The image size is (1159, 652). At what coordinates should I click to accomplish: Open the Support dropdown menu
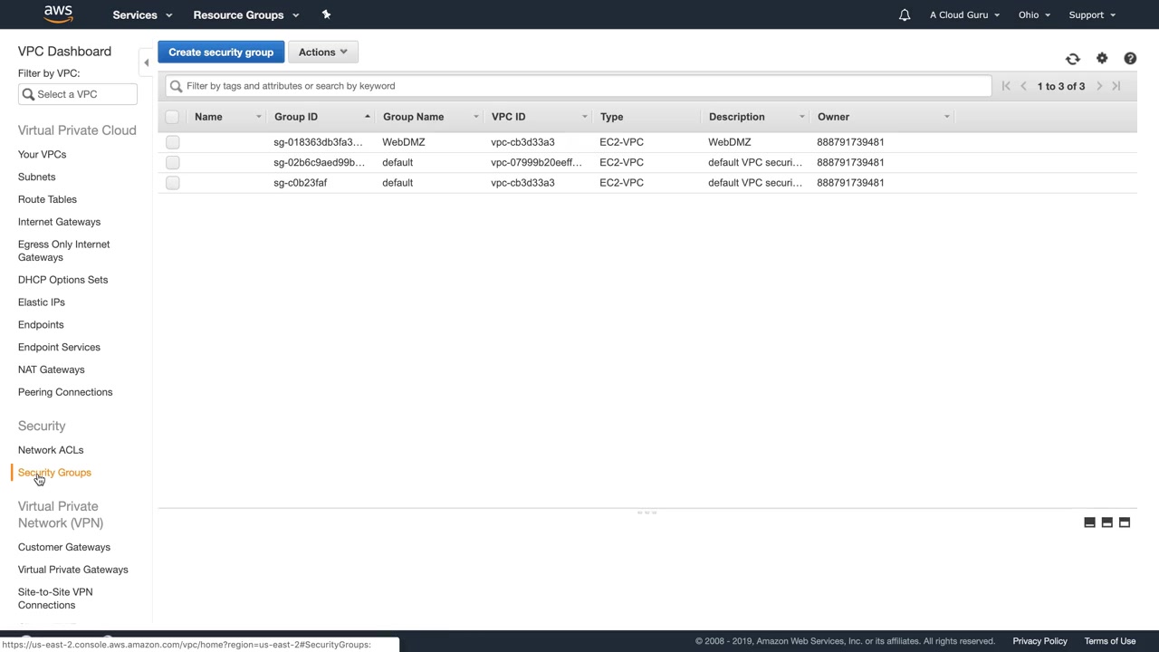1092,14
